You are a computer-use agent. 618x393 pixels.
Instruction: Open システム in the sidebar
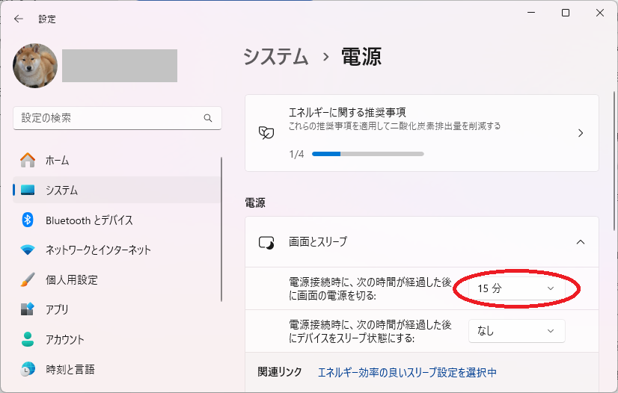click(x=117, y=190)
